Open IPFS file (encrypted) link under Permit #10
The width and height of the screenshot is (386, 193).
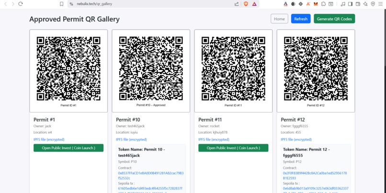131,139
